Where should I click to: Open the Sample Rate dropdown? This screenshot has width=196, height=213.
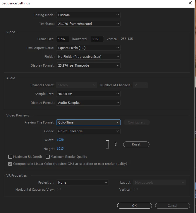point(88,94)
